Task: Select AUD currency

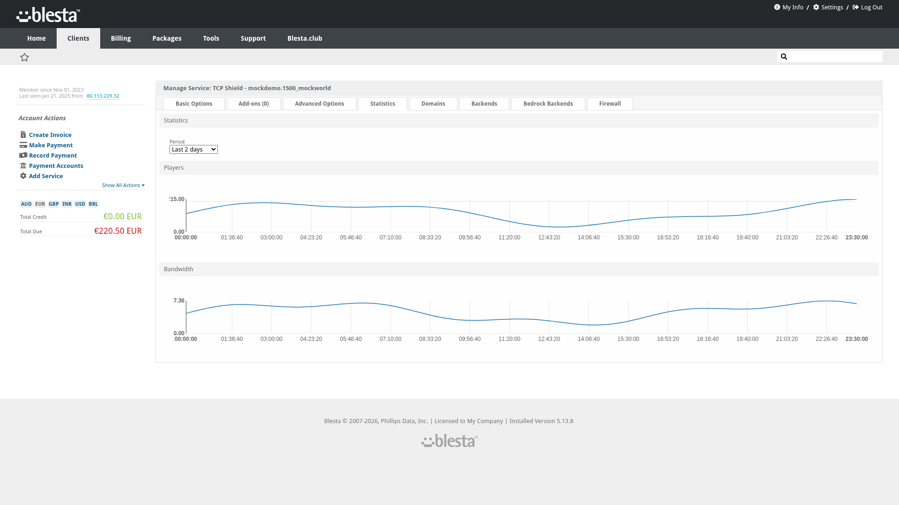Action: (26, 204)
